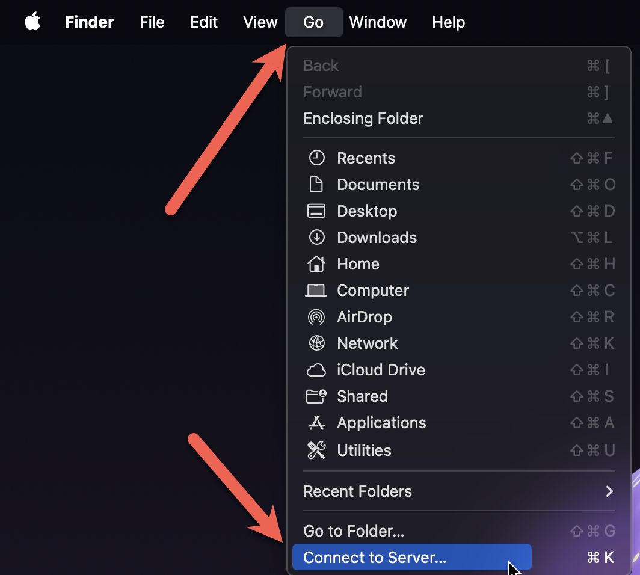Open the Window menu
Viewport: 640px width, 575px height.
point(378,22)
